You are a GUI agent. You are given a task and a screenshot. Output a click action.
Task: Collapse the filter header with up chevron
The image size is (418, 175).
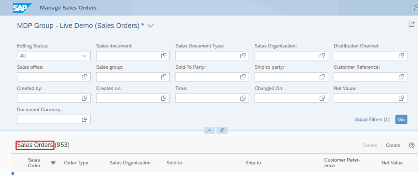pos(209,130)
